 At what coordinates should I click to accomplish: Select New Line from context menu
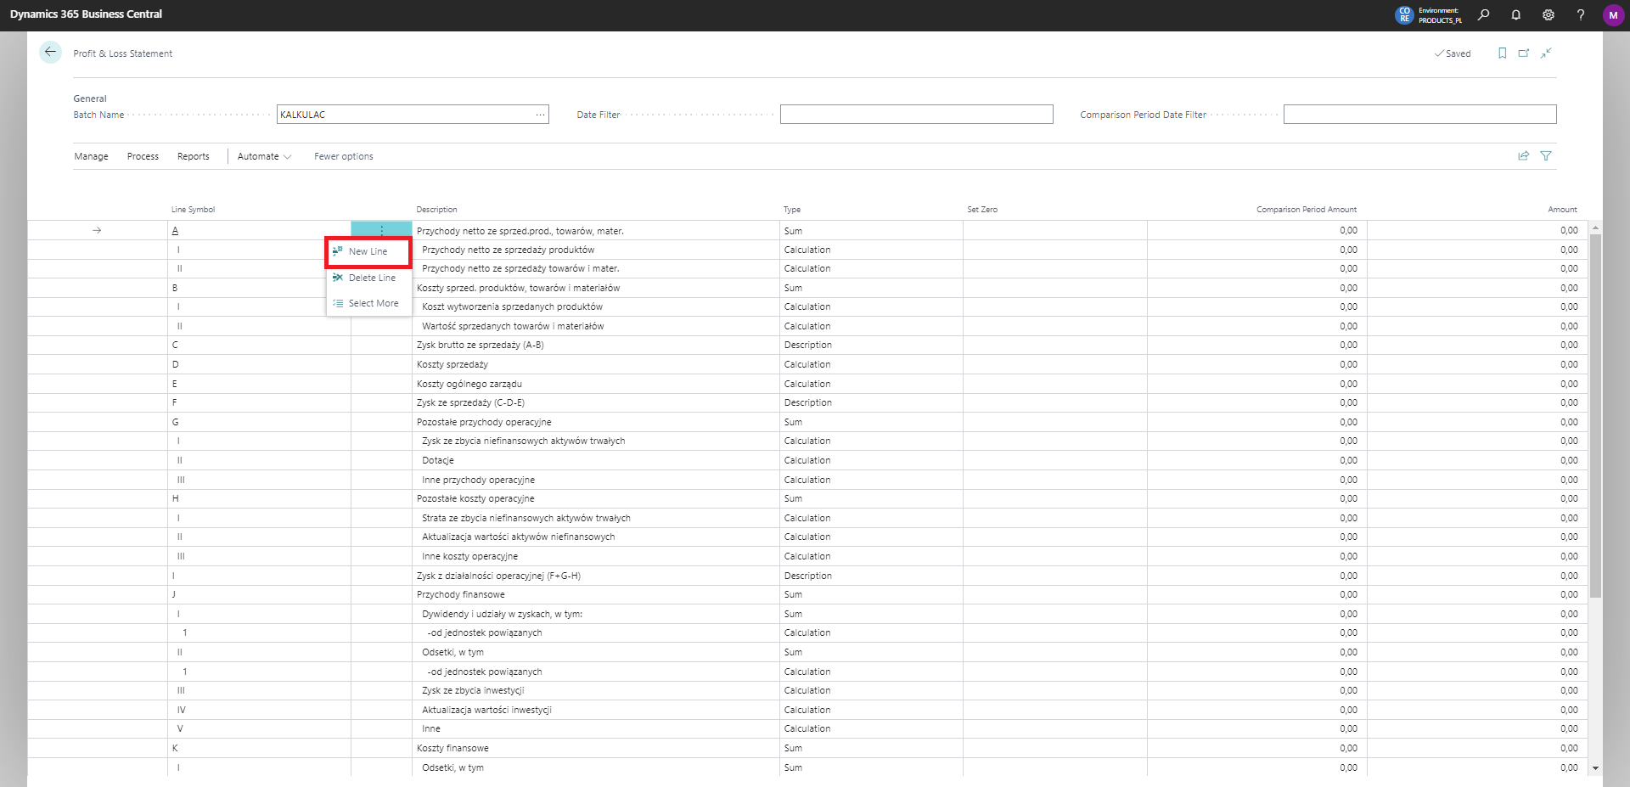pos(368,251)
